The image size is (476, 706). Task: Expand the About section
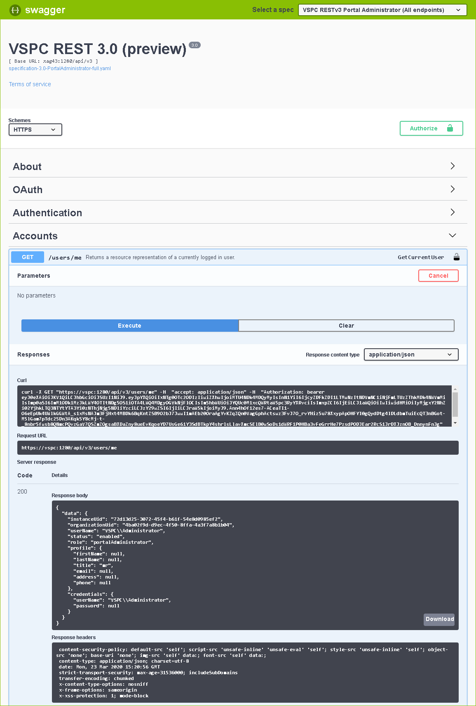click(x=238, y=166)
